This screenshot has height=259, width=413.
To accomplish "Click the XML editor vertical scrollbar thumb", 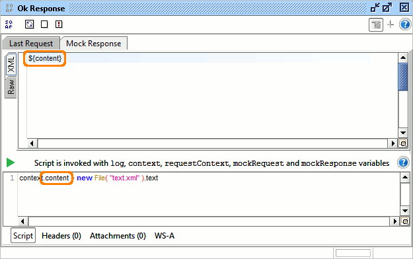I will (403, 77).
